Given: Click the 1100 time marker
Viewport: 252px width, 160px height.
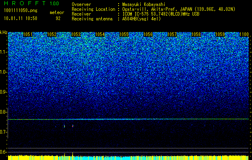Looking at the screenshot, I should [x=244, y=34].
